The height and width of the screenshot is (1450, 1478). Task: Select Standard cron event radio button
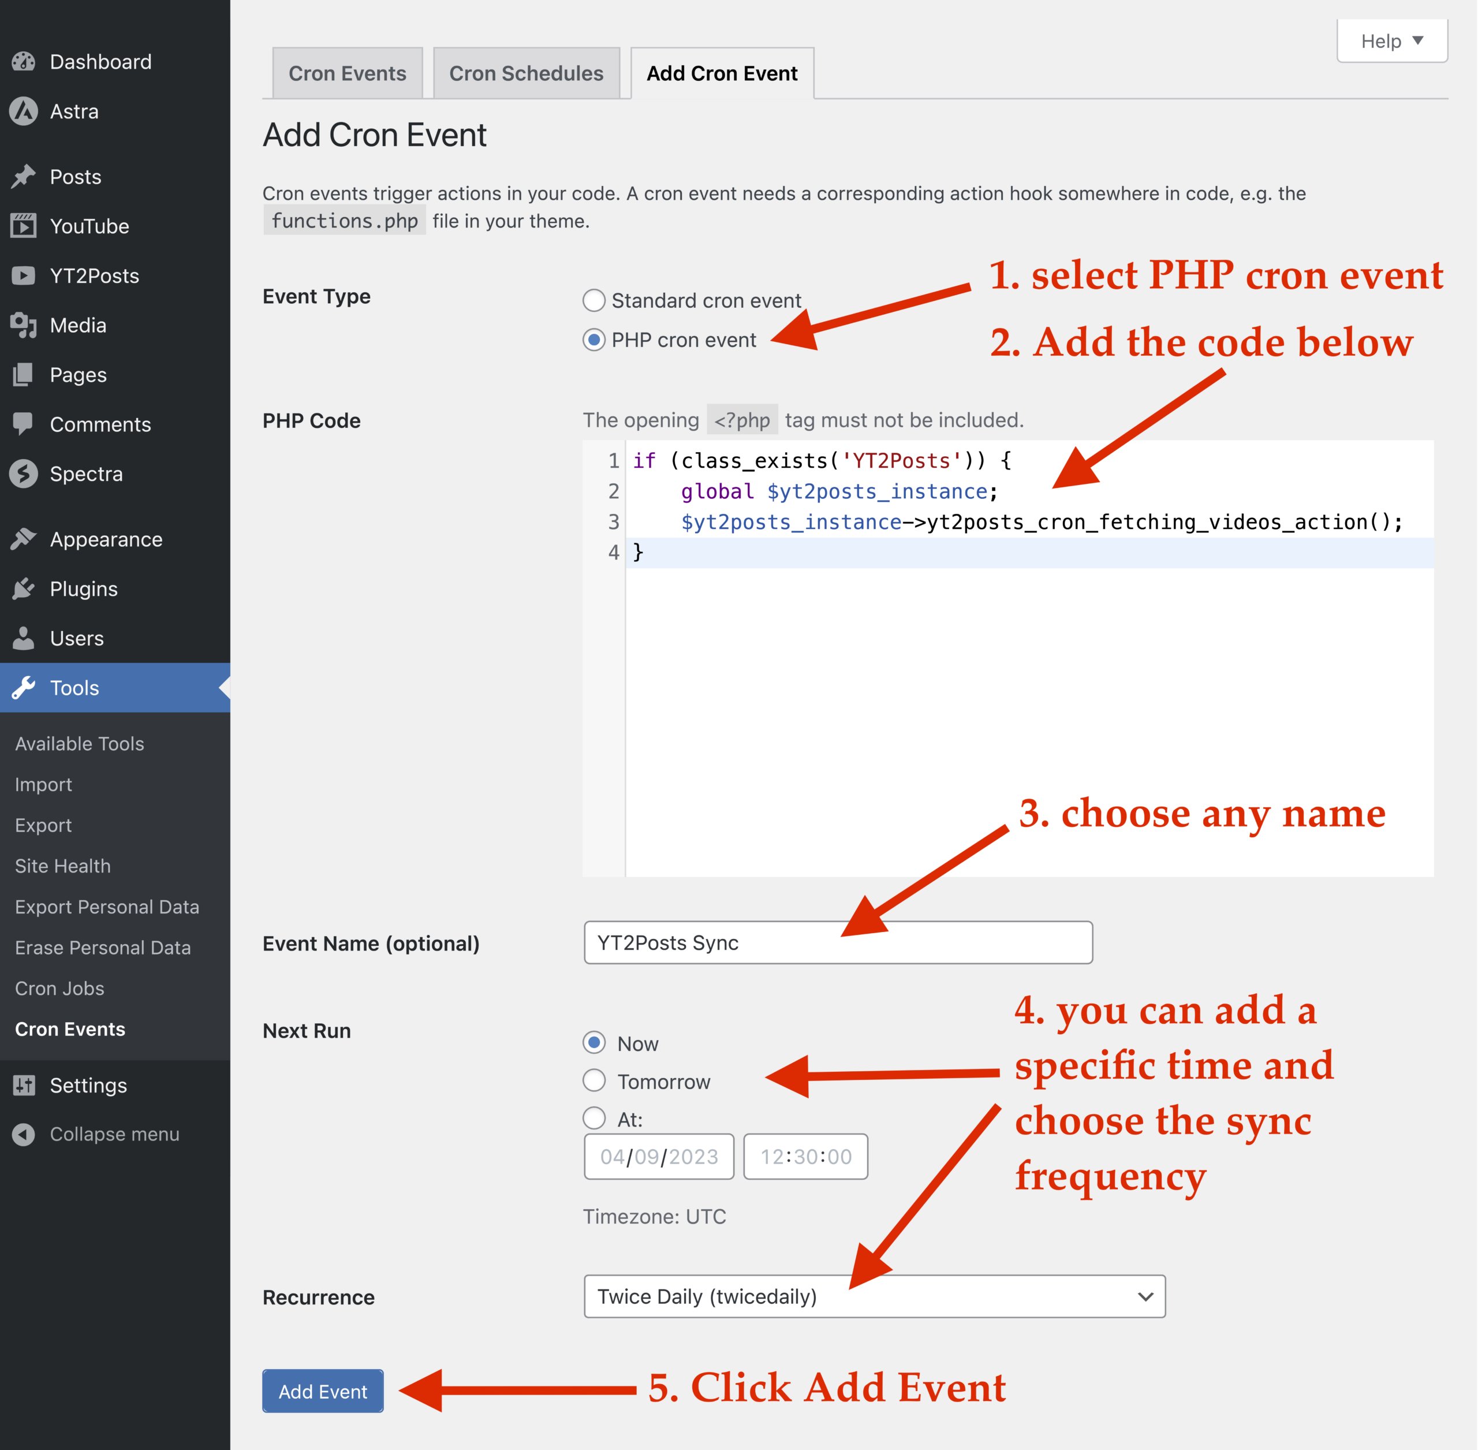pyautogui.click(x=594, y=301)
